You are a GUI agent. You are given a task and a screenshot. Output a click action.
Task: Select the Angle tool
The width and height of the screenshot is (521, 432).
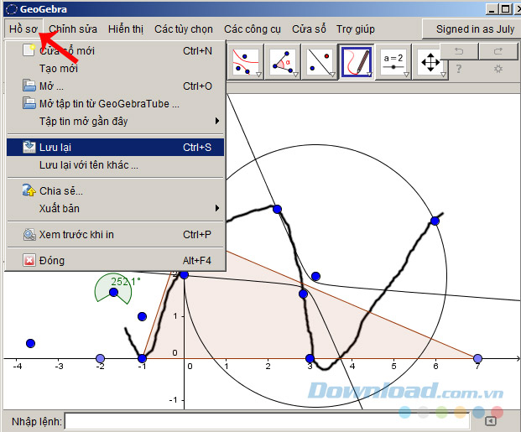click(x=283, y=62)
